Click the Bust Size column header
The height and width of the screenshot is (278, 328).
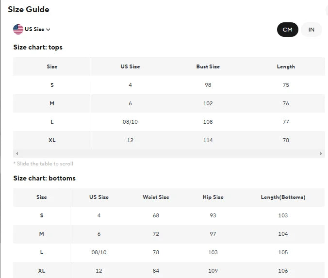tap(208, 66)
